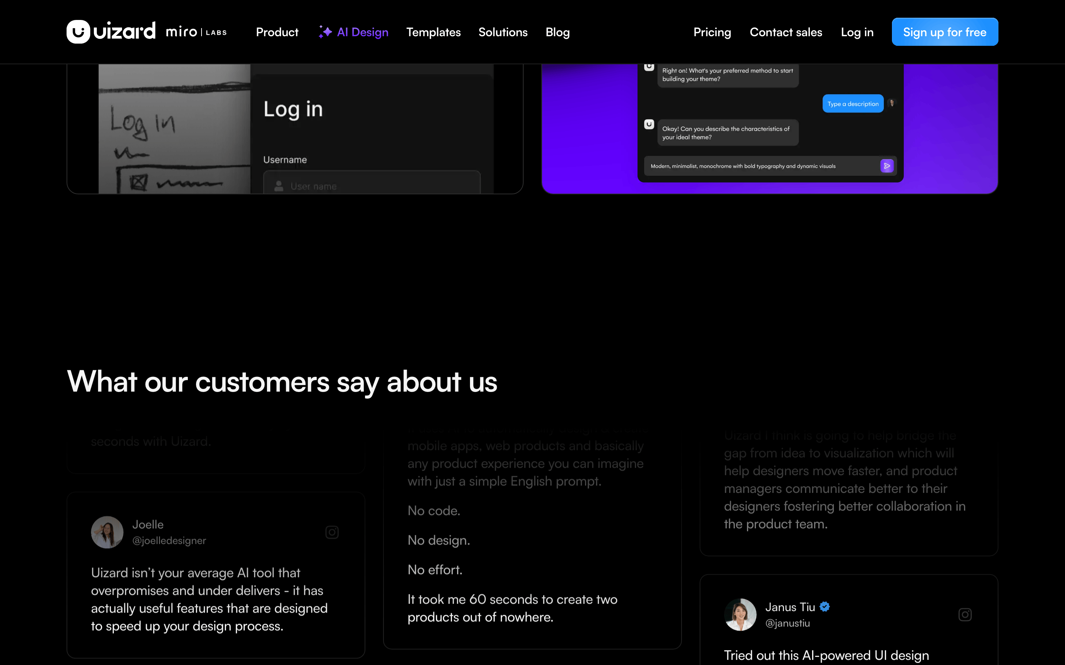Click the purple send arrow in chat input
This screenshot has height=665, width=1065.
pyautogui.click(x=887, y=166)
